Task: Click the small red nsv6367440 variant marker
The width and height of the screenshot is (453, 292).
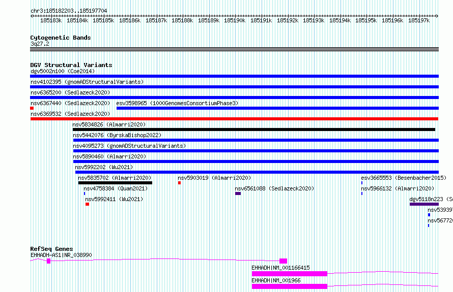Action: click(x=32, y=108)
